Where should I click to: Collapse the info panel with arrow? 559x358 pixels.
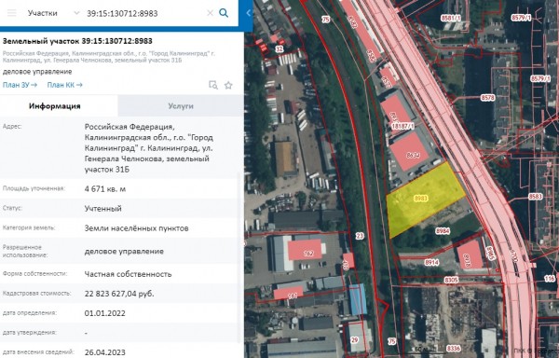[x=249, y=13]
